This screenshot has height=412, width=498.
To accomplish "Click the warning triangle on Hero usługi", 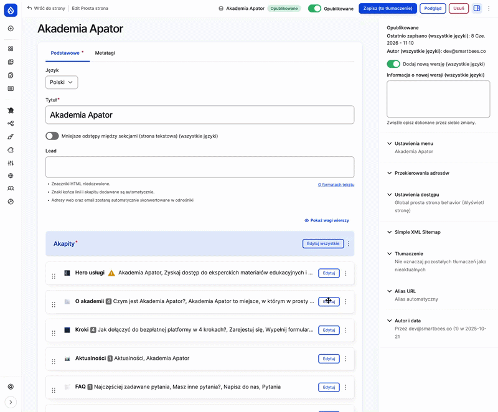I will point(111,273).
